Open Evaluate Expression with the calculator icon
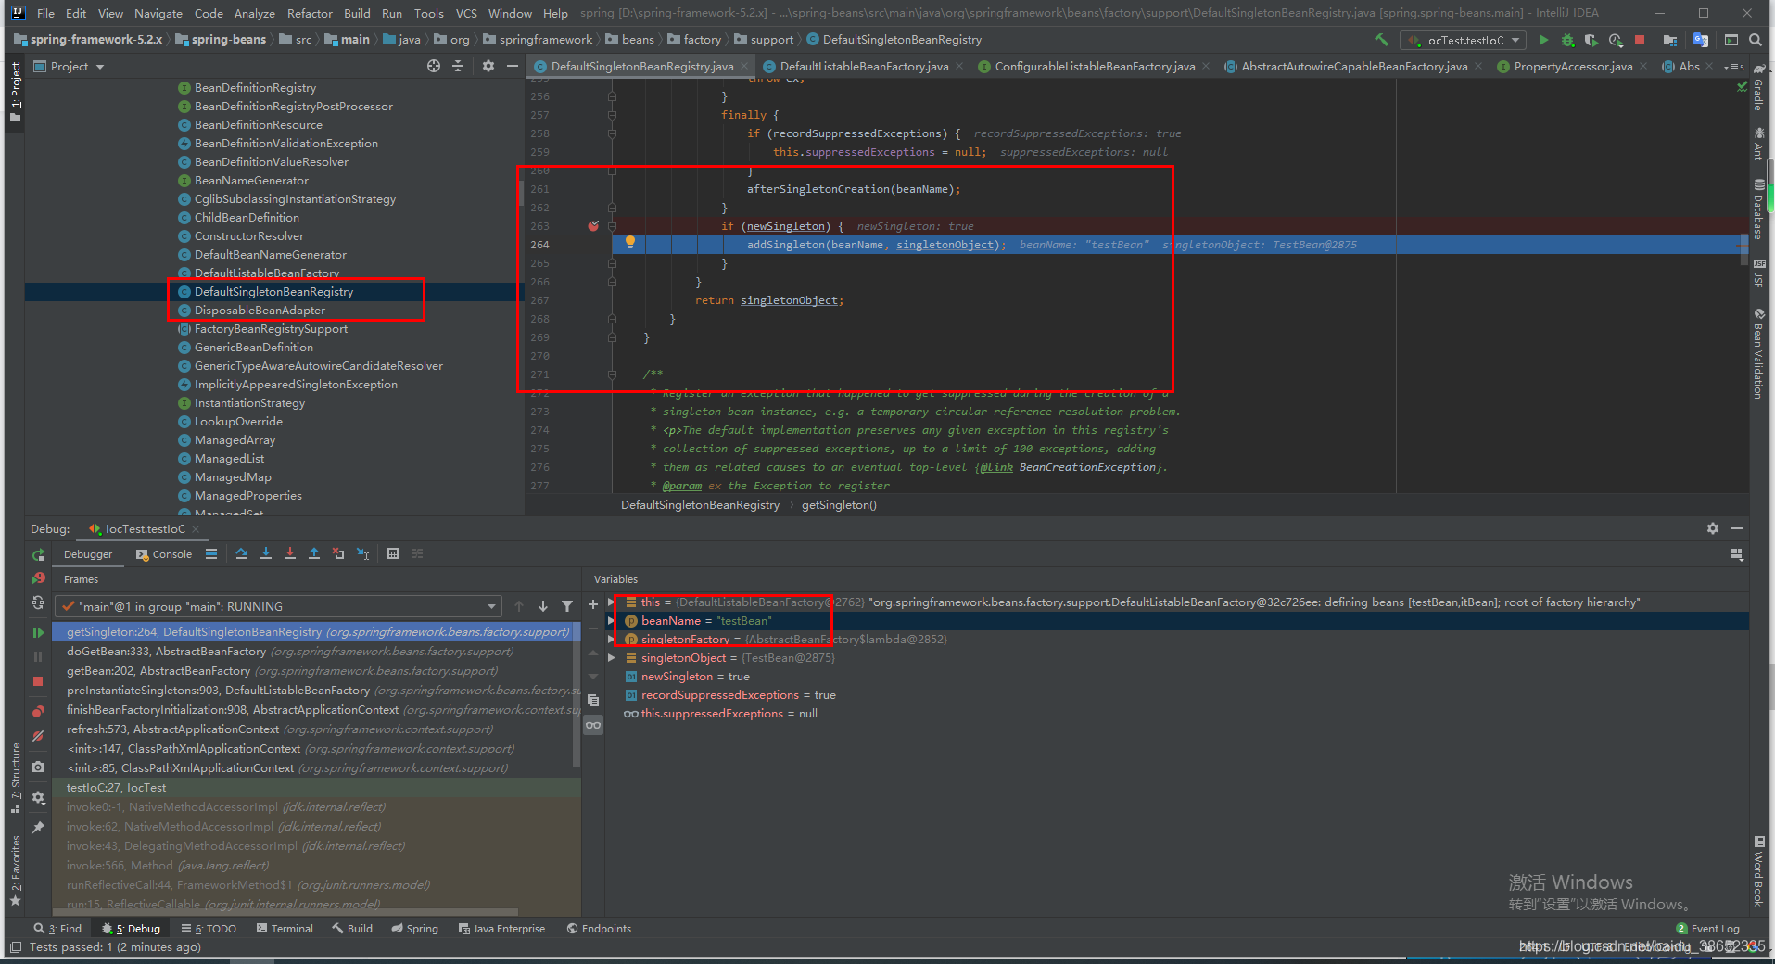The width and height of the screenshot is (1775, 964). tap(393, 553)
